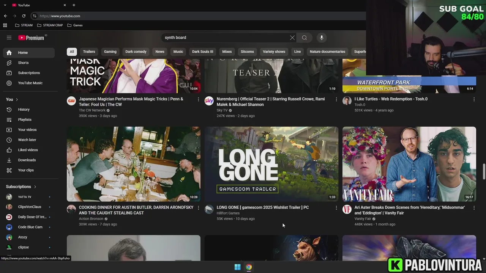The width and height of the screenshot is (486, 273).
Task: Select the Mixes filter chip
Action: (227, 52)
